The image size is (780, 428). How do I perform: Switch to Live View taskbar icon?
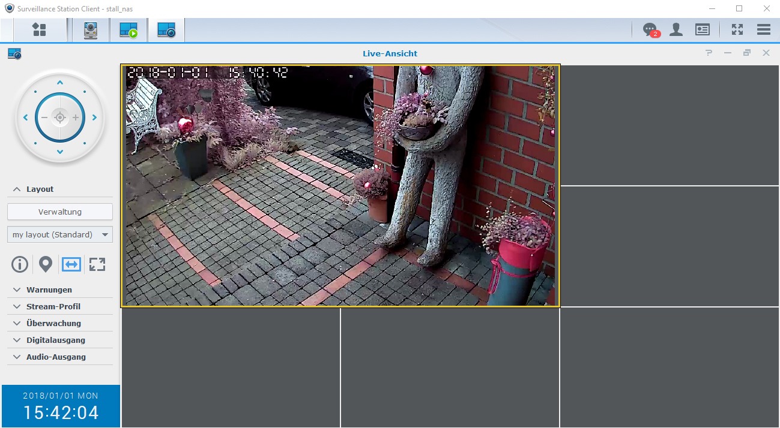point(166,30)
